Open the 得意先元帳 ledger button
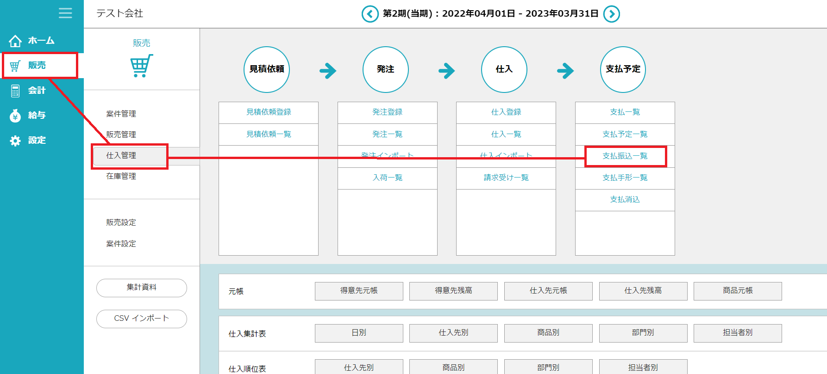This screenshot has height=374, width=827. point(359,291)
